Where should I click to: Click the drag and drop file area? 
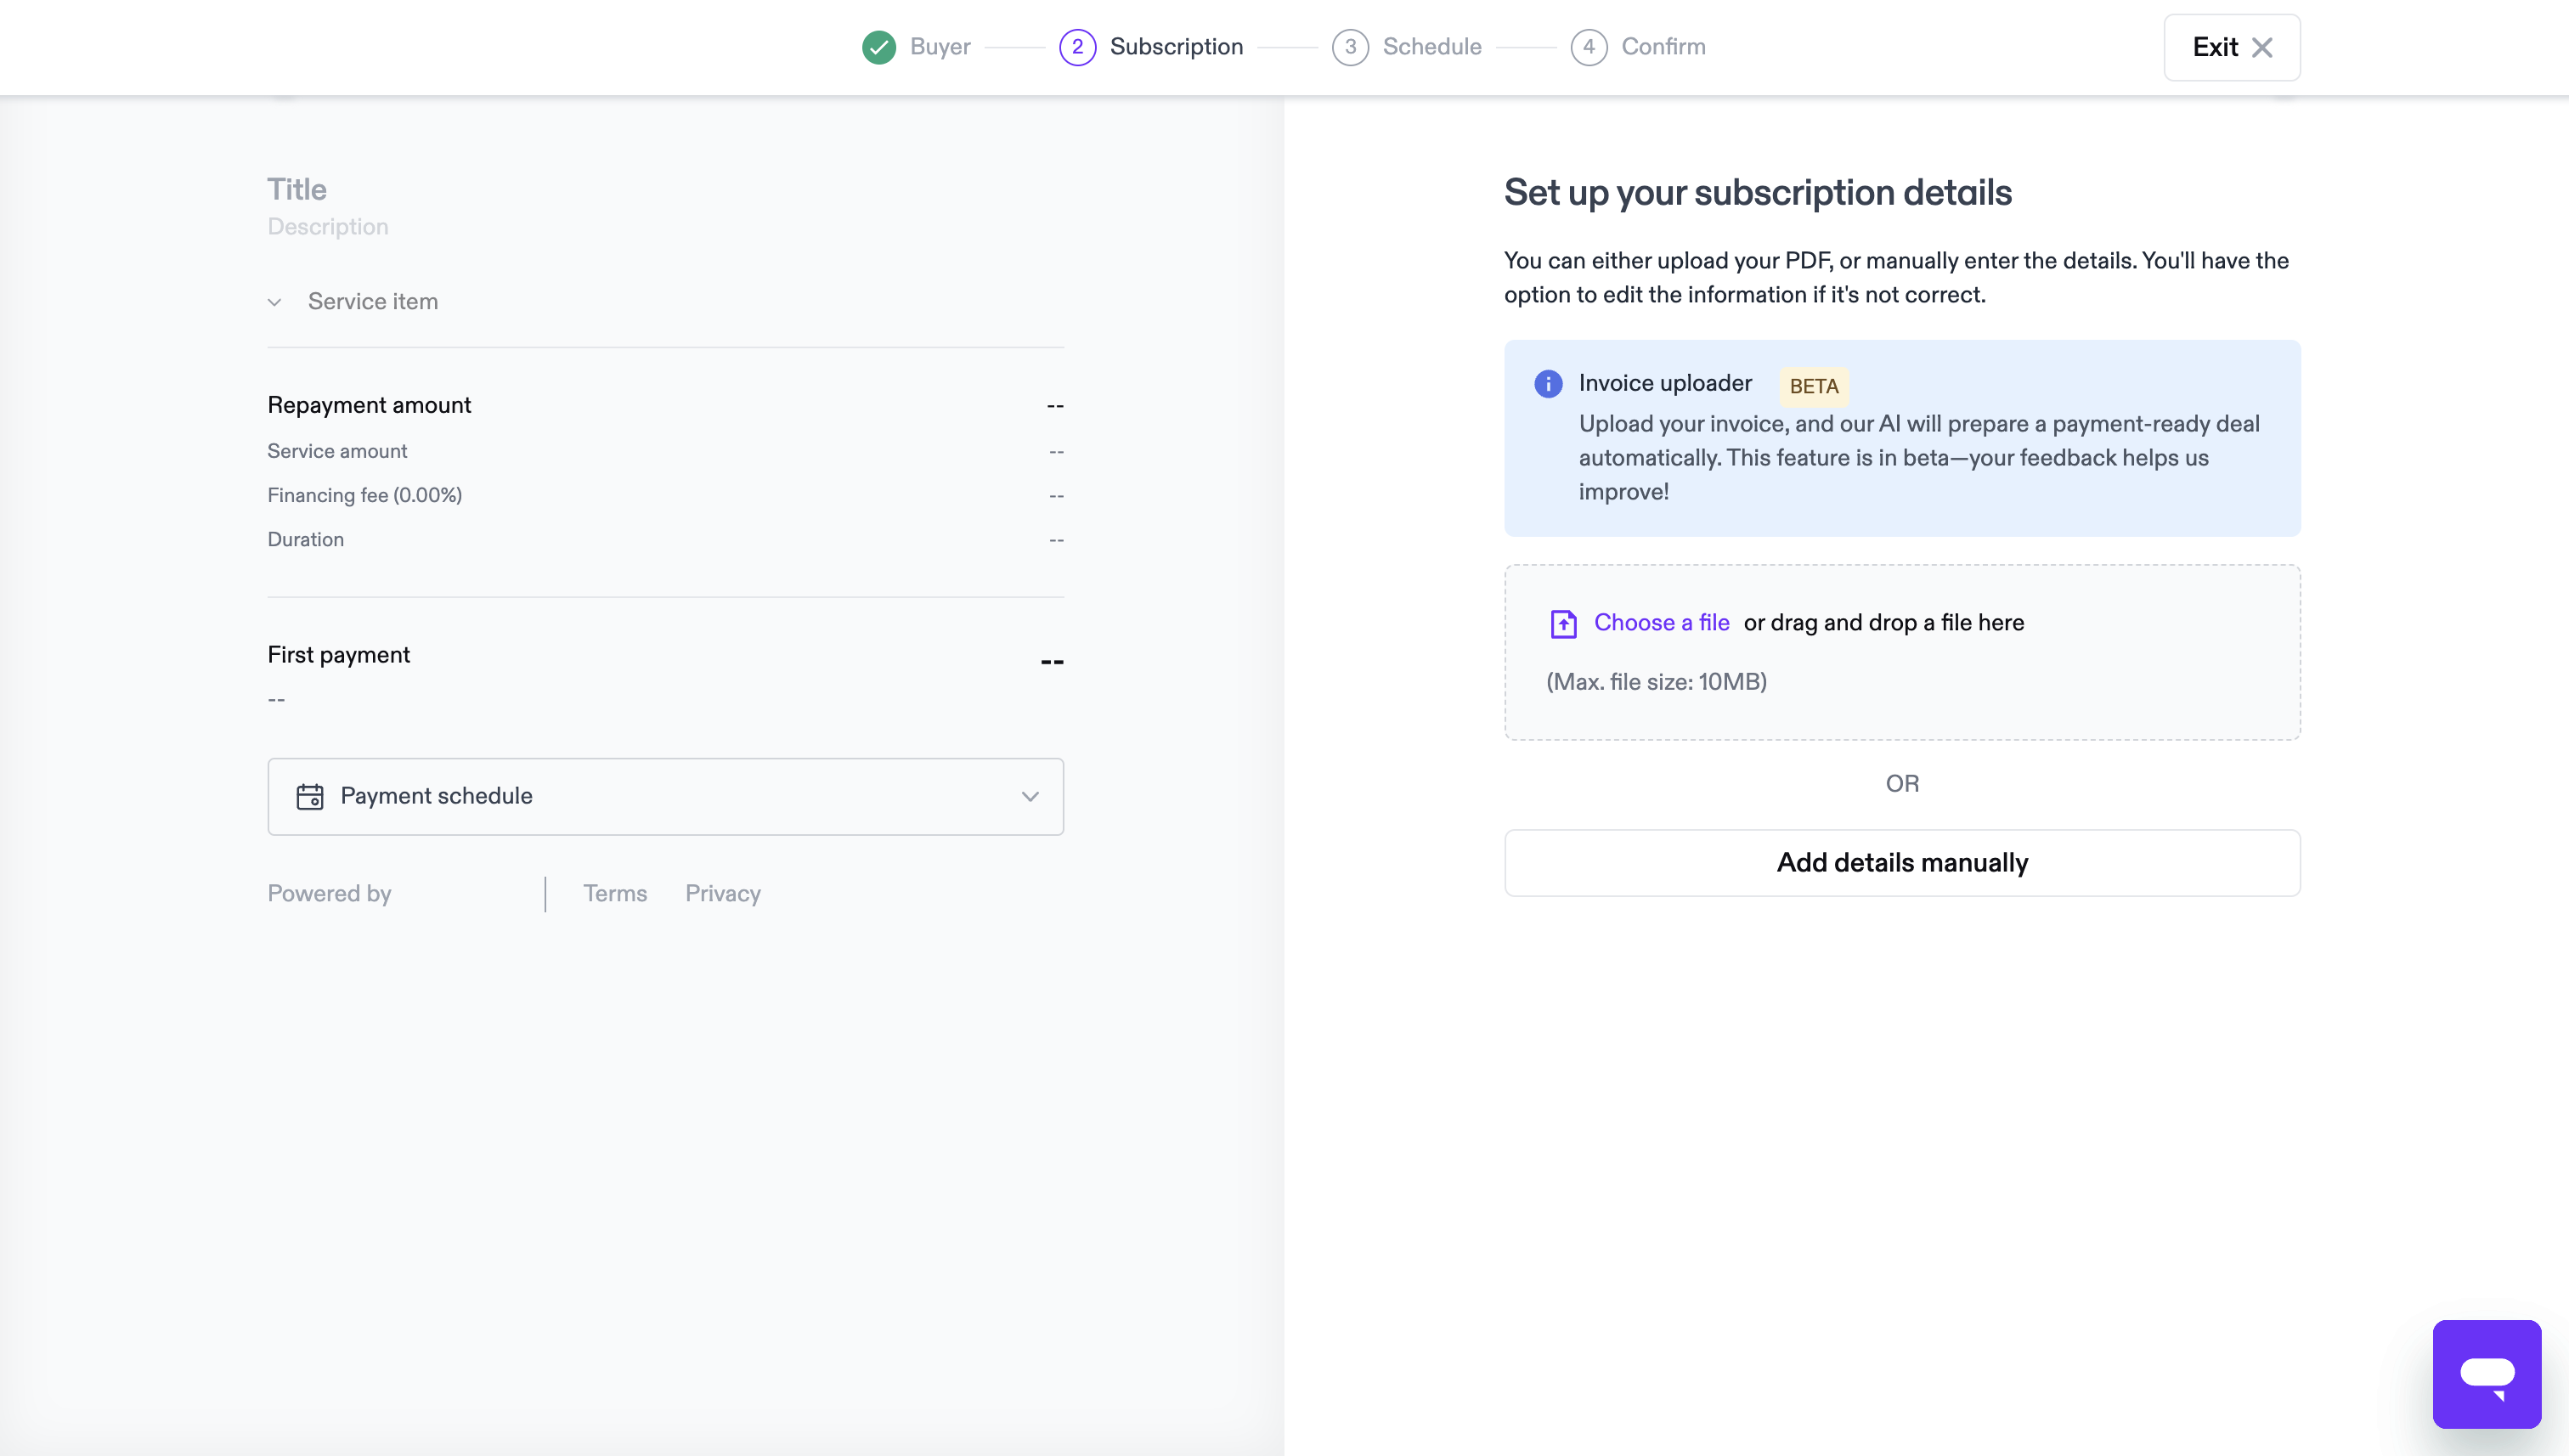1902,652
